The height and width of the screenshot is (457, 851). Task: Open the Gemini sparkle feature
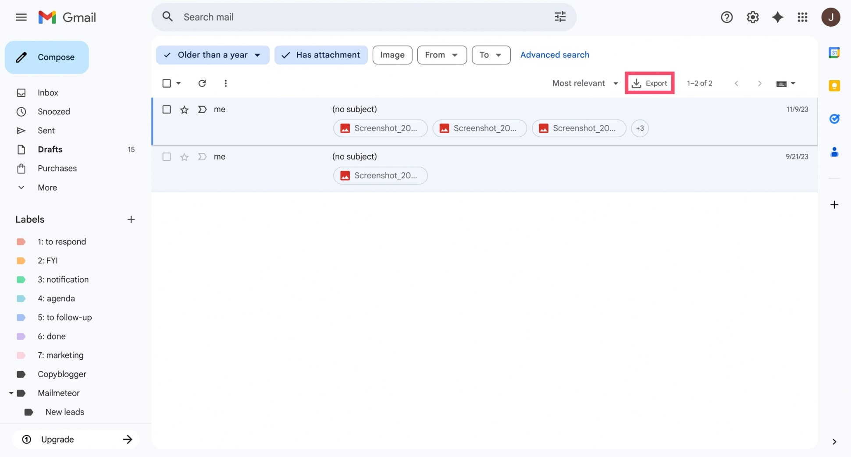coord(777,17)
